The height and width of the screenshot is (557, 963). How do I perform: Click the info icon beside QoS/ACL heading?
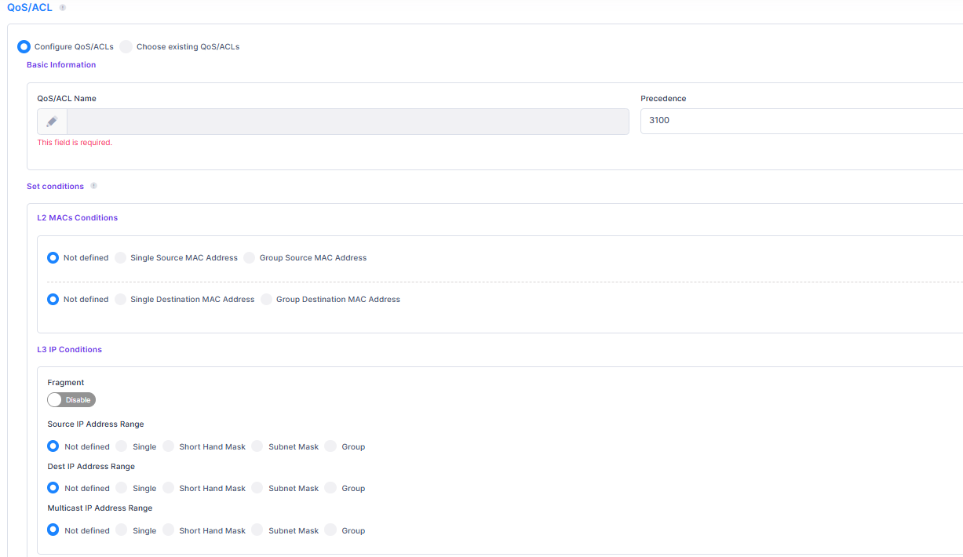63,7
